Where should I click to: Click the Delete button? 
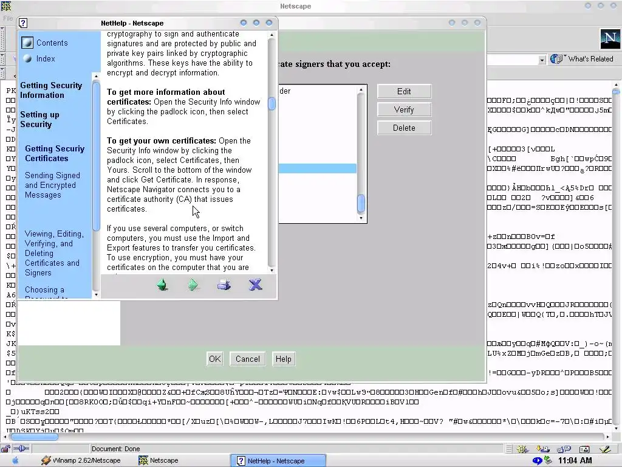[404, 128]
